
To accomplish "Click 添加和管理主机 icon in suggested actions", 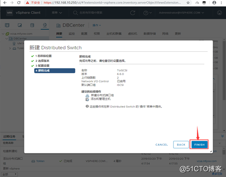I will [x=87, y=99].
